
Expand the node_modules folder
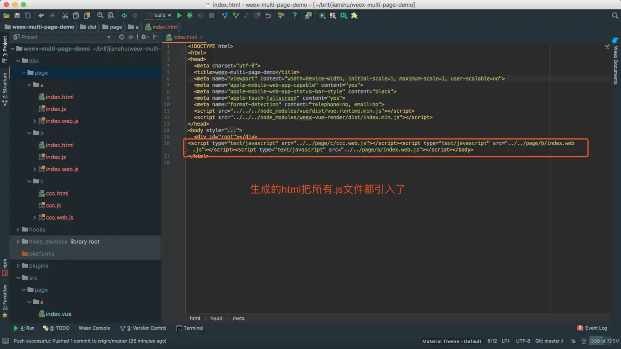(18, 242)
